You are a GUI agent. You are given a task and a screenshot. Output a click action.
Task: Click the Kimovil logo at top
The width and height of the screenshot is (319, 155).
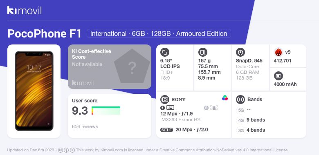point(25,10)
